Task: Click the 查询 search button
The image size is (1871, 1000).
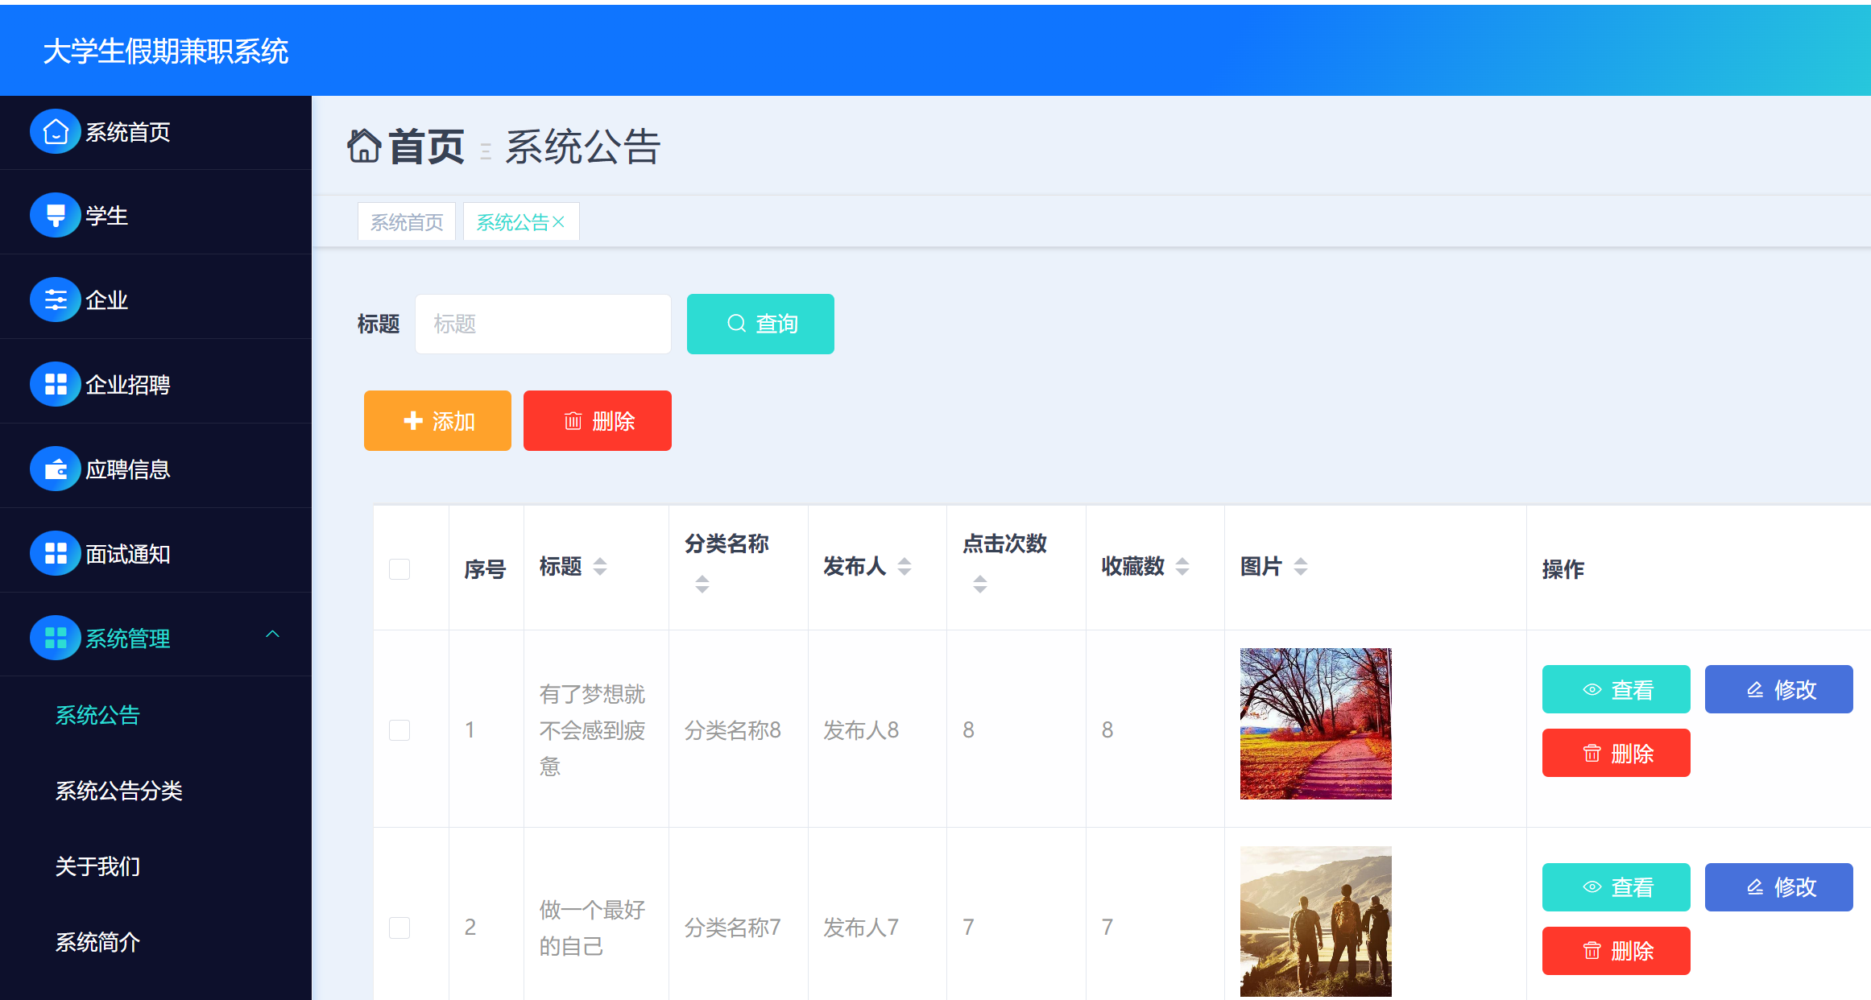Action: pos(760,324)
